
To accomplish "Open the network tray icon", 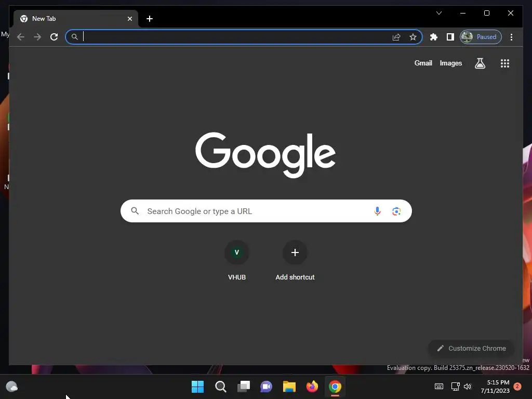I will point(455,386).
